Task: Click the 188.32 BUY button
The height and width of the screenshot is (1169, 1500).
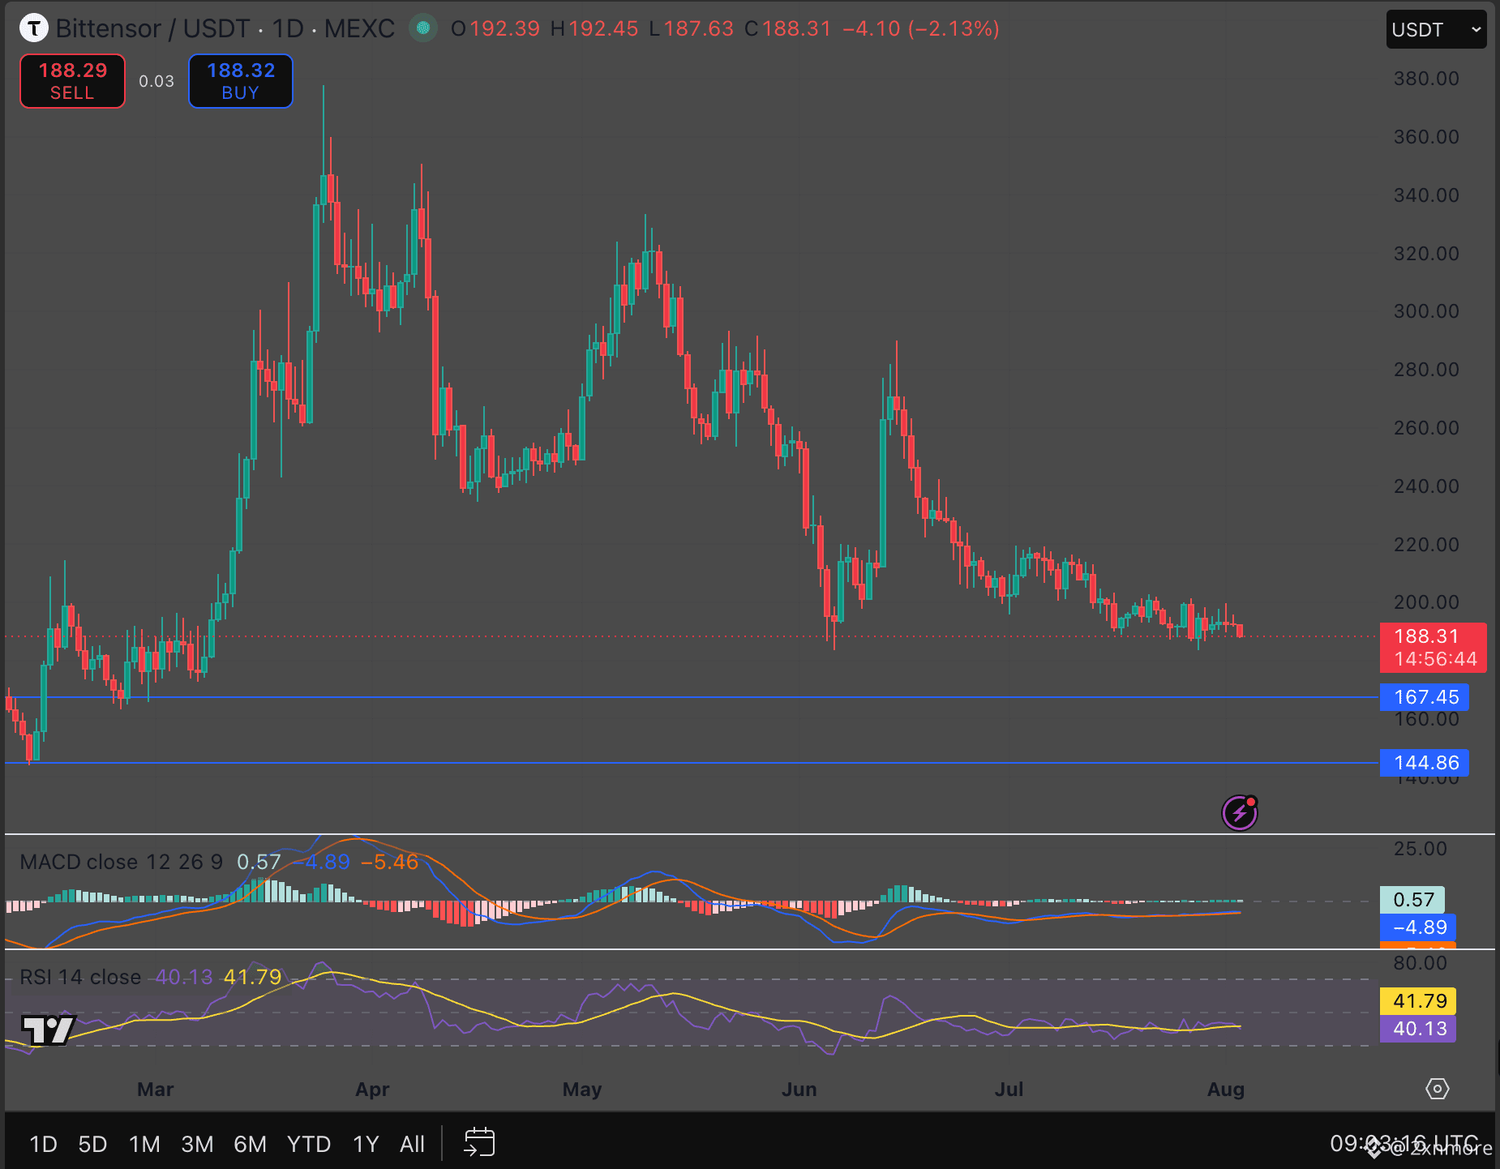Action: click(x=241, y=81)
